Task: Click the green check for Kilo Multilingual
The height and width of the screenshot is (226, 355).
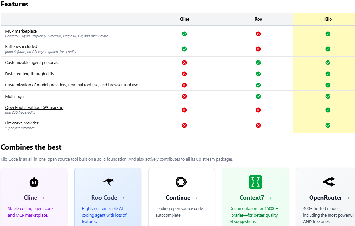Action: [328, 96]
